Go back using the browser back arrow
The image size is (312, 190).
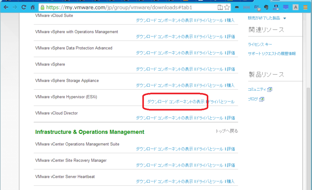[6, 7]
